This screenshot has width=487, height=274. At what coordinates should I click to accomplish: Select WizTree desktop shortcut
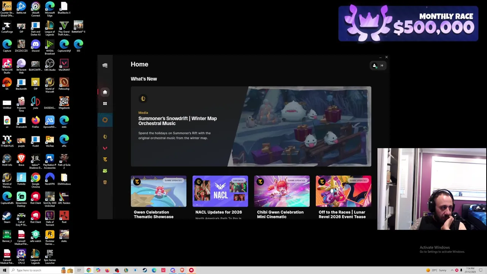pyautogui.click(x=50, y=141)
